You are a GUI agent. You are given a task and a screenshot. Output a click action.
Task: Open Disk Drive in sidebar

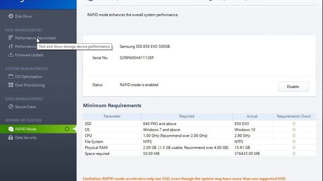coord(23,16)
